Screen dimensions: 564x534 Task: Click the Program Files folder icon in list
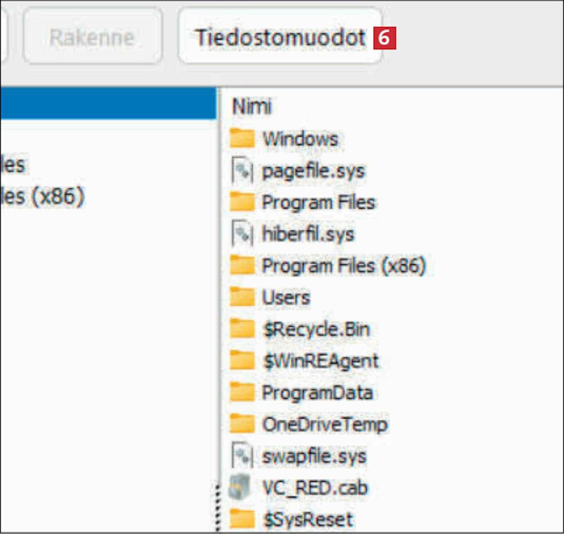pos(242,201)
